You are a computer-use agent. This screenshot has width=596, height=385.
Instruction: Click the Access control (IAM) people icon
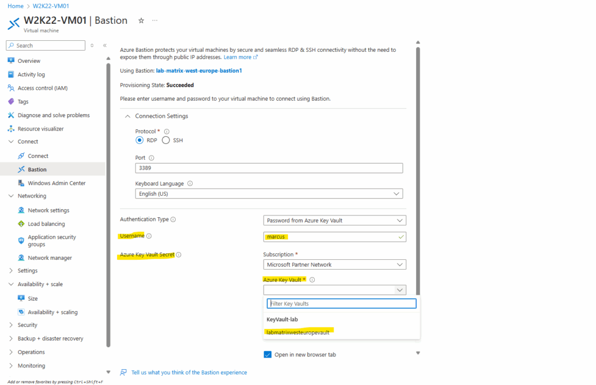coord(11,88)
